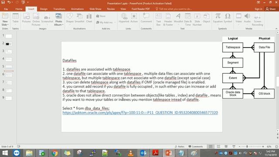The height and width of the screenshot is (157, 279).
Task: Switch to the Transitions tab
Action: click(59, 9)
